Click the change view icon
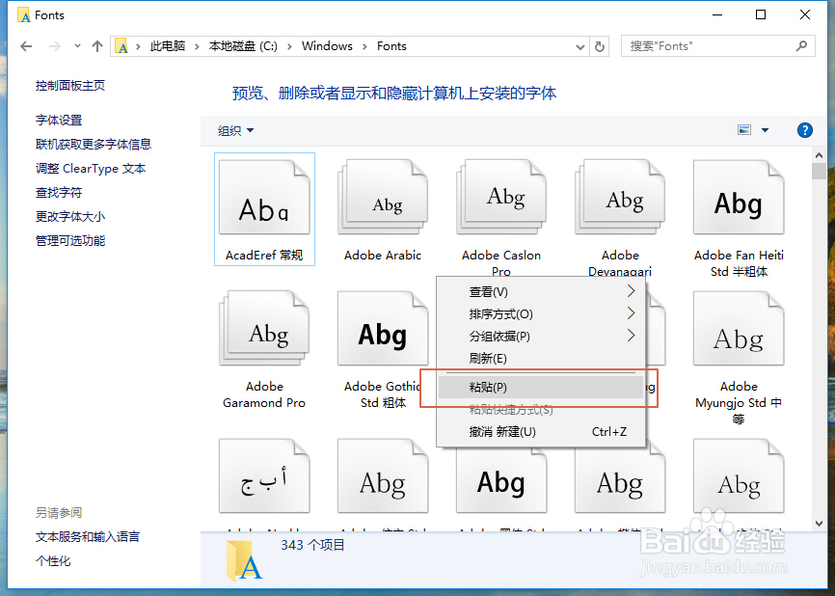 point(744,130)
